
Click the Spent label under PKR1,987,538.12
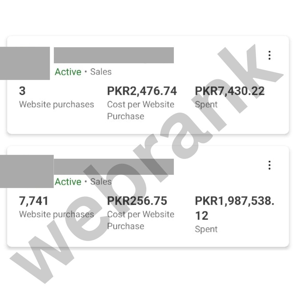pyautogui.click(x=206, y=229)
